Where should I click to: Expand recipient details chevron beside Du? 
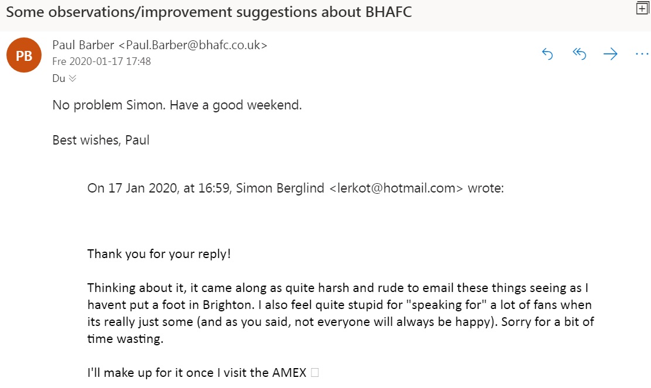coord(73,78)
